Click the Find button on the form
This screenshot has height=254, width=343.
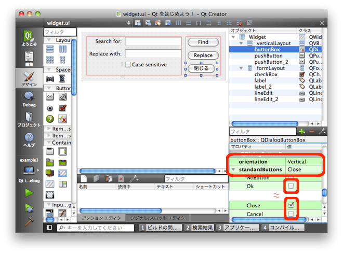(x=203, y=42)
